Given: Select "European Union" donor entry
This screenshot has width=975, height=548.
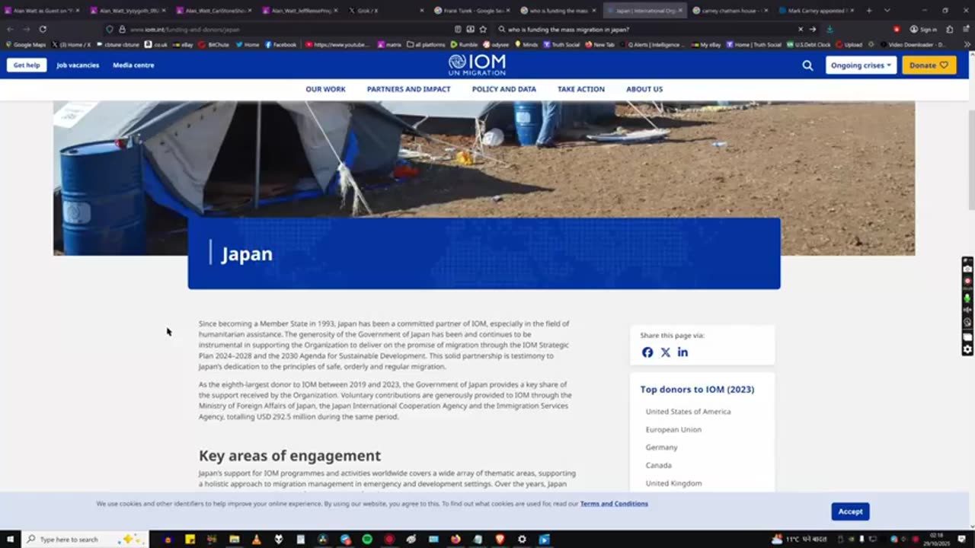Looking at the screenshot, I should (673, 430).
